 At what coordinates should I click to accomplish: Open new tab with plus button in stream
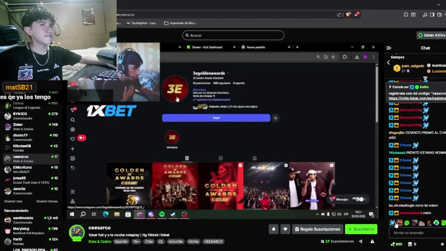(x=297, y=47)
